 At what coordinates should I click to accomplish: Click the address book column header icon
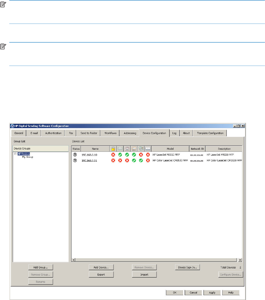(x=148, y=149)
